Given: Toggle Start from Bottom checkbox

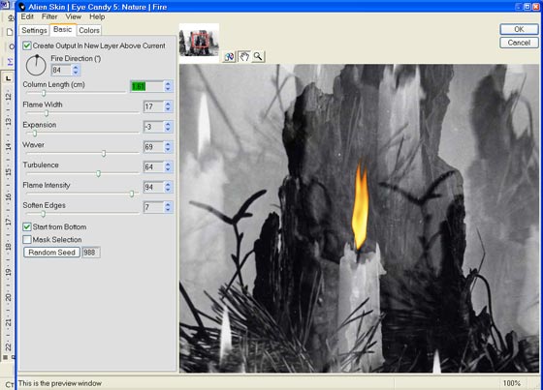Looking at the screenshot, I should tap(27, 226).
